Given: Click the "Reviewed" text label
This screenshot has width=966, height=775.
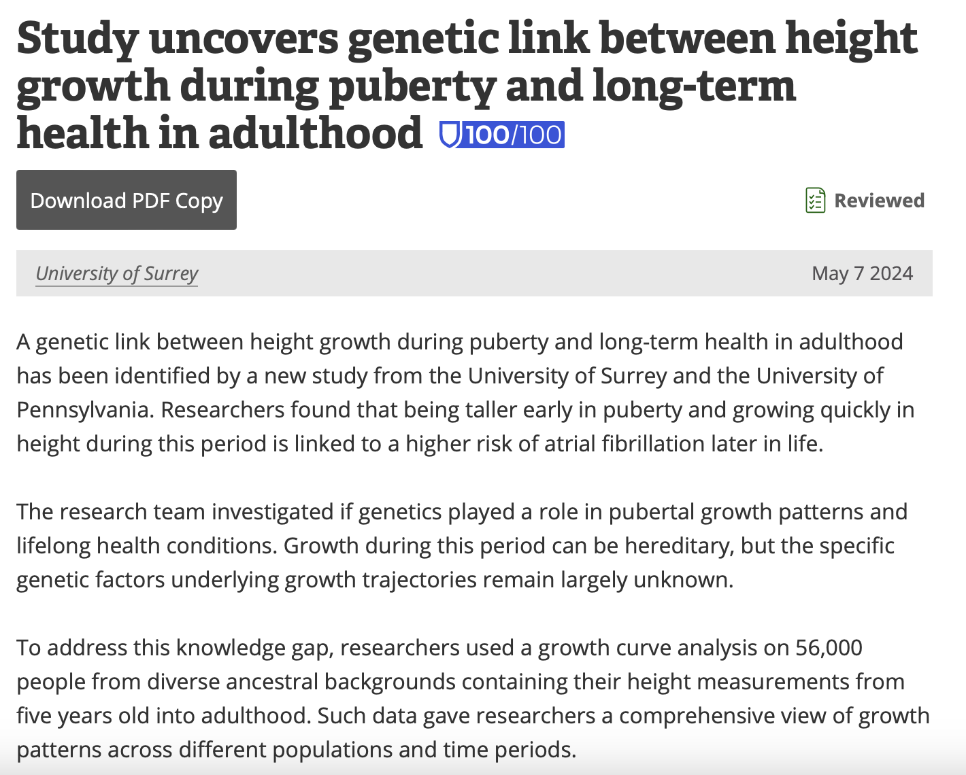Looking at the screenshot, I should 879,201.
